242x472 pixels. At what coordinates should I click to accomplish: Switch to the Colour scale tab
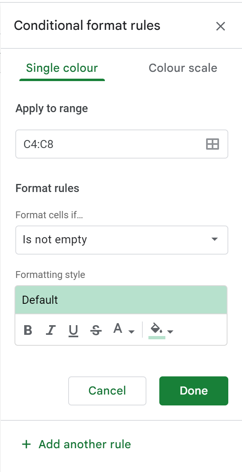tap(183, 68)
